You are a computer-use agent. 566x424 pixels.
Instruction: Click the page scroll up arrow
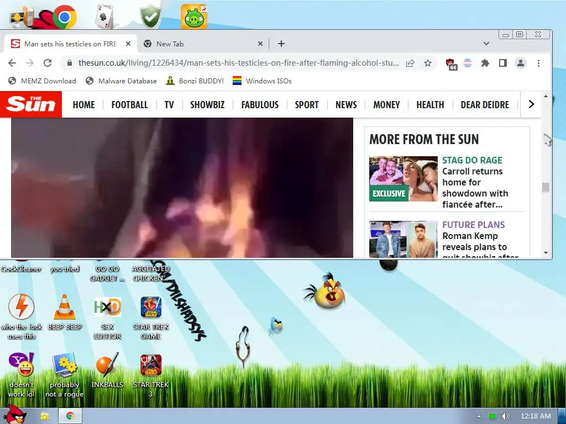546,96
